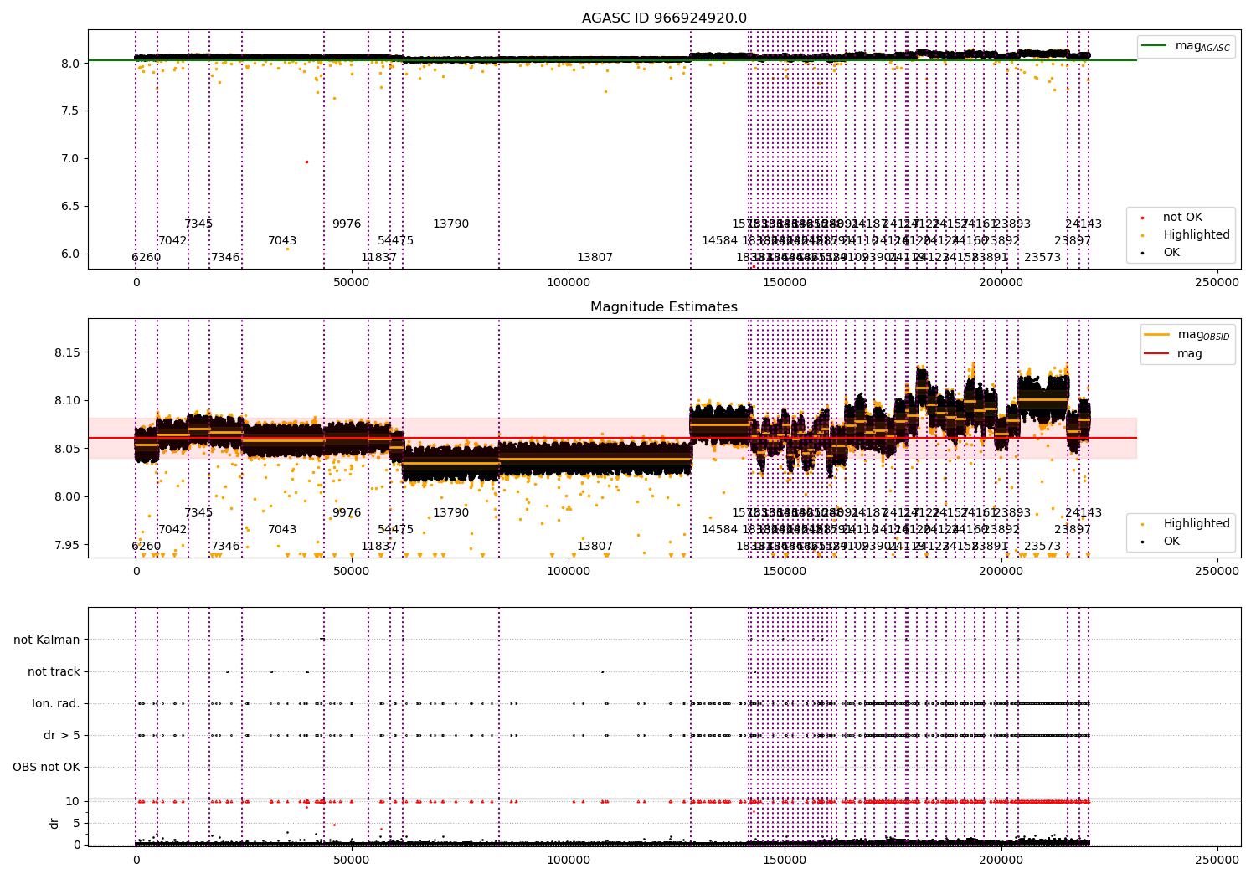Click y-axis tick '7.0' in top plot
Image resolution: width=1256 pixels, height=879 pixels.
(69, 159)
